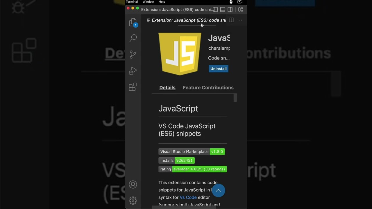Open the Run and Debug view icon
Image resolution: width=372 pixels, height=209 pixels.
point(133,71)
